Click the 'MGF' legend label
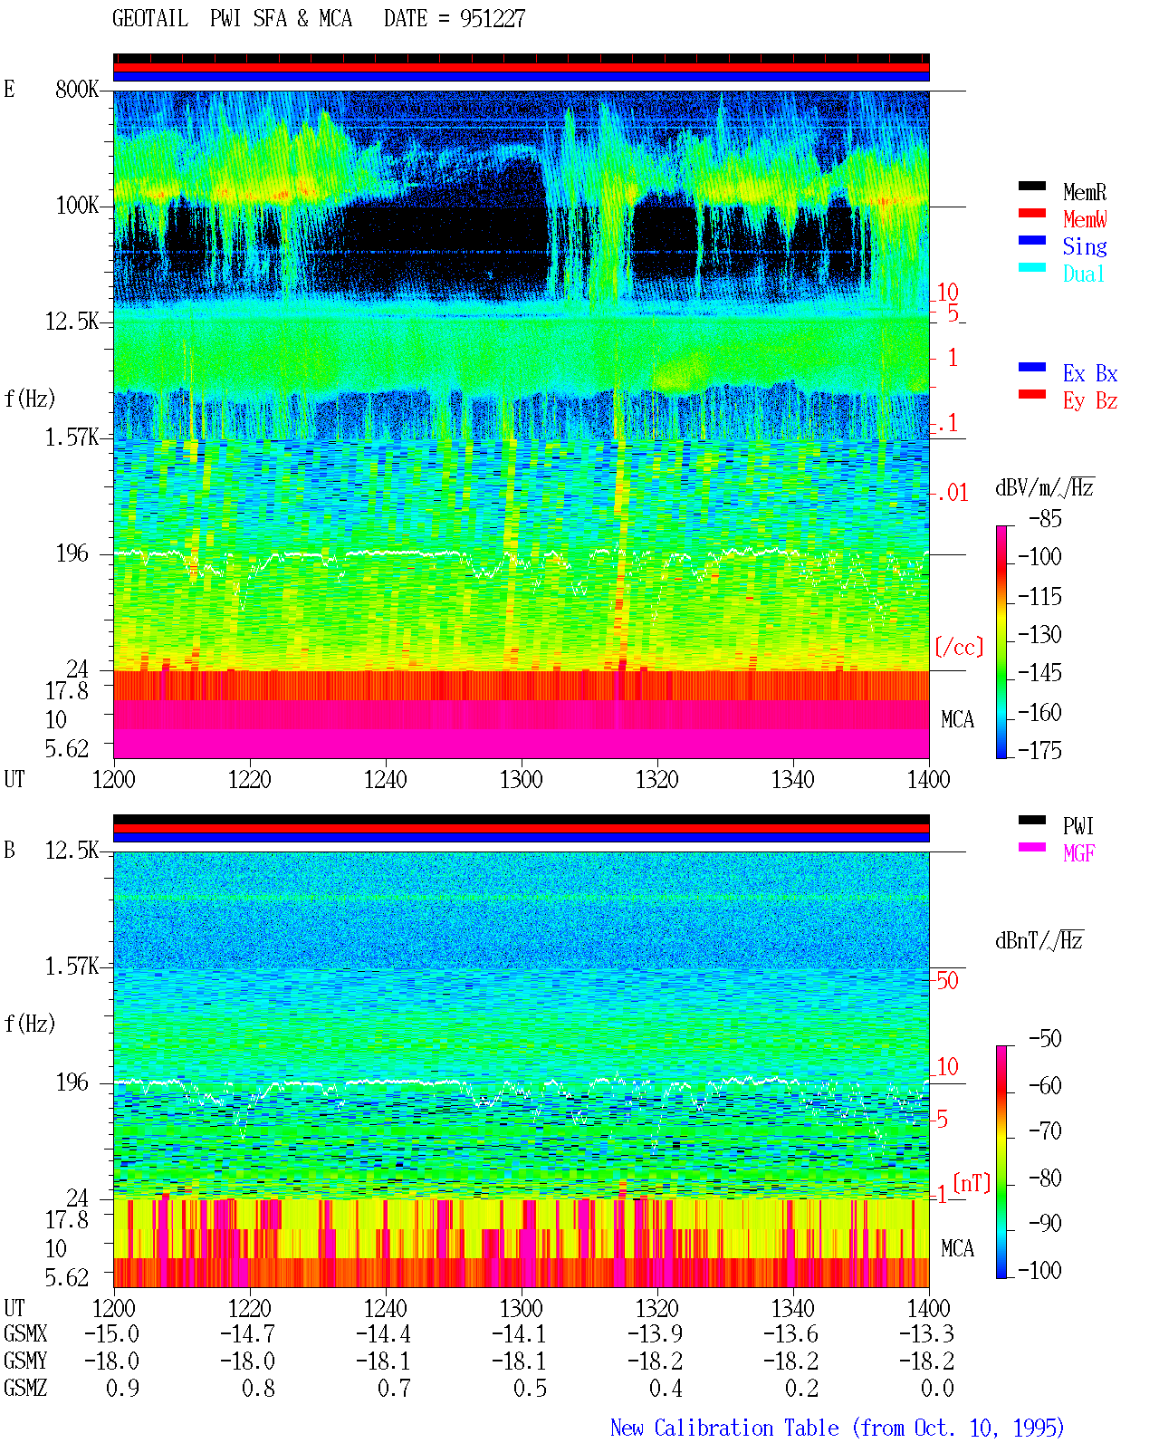Screen dimensions: 1159x1443 click(1079, 853)
